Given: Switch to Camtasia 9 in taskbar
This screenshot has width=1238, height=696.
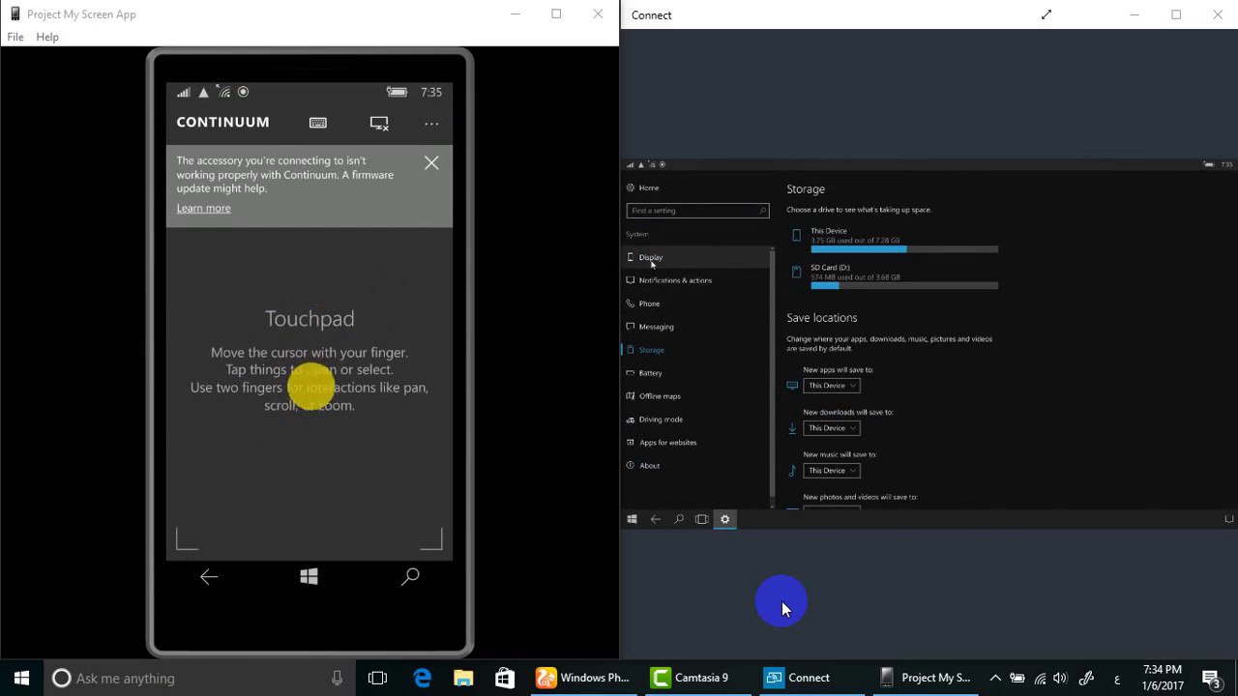Looking at the screenshot, I should click(696, 678).
